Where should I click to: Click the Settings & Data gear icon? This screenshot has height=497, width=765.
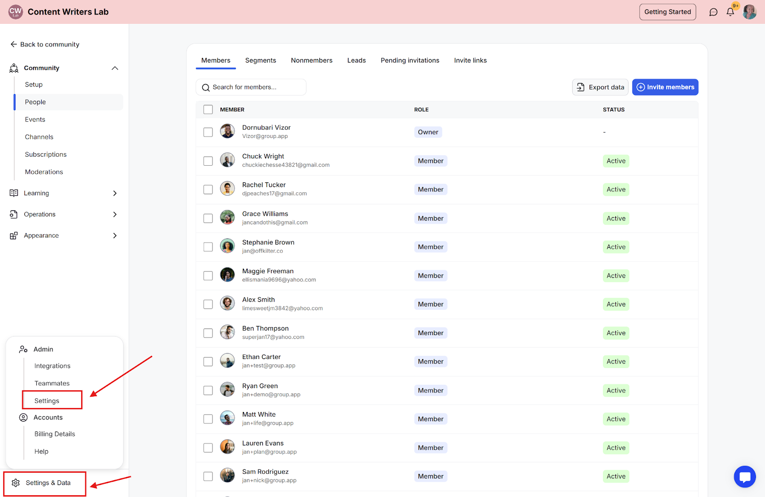16,483
